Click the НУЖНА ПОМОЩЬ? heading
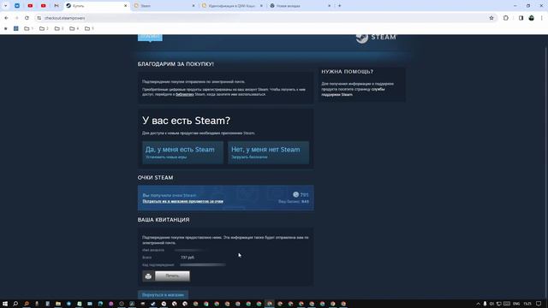The height and width of the screenshot is (308, 548). [x=348, y=72]
